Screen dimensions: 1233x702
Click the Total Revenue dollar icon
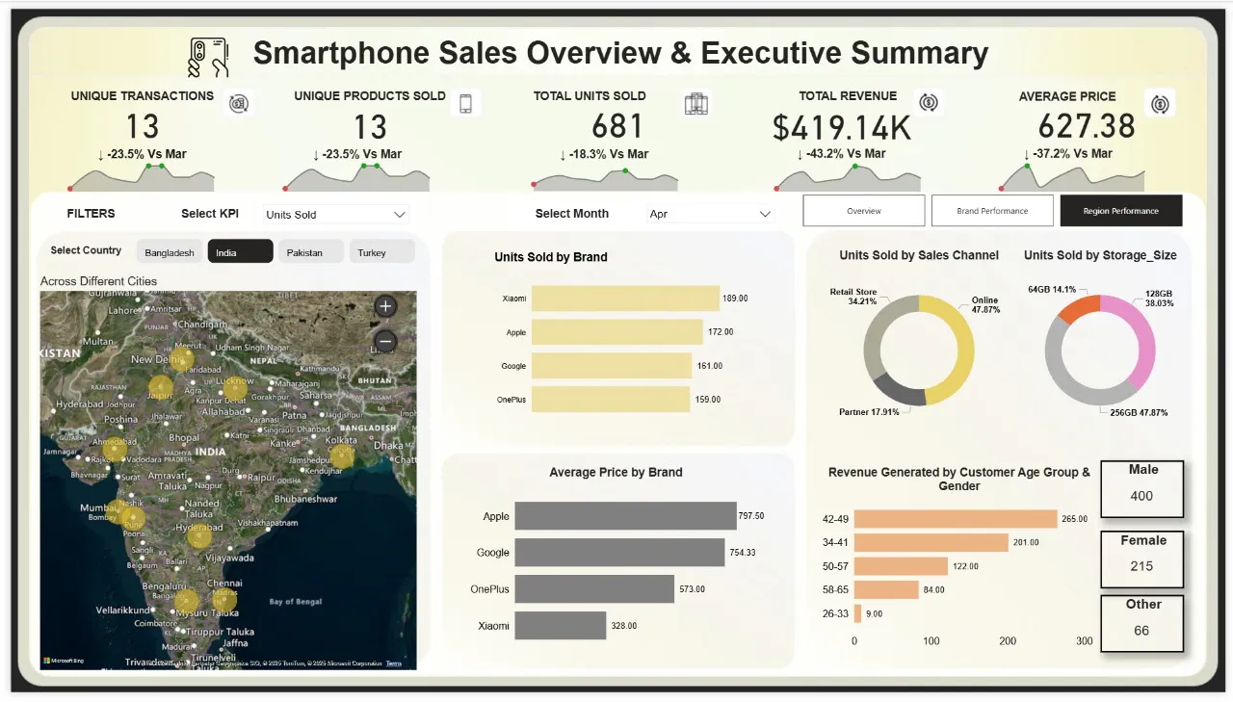[929, 102]
